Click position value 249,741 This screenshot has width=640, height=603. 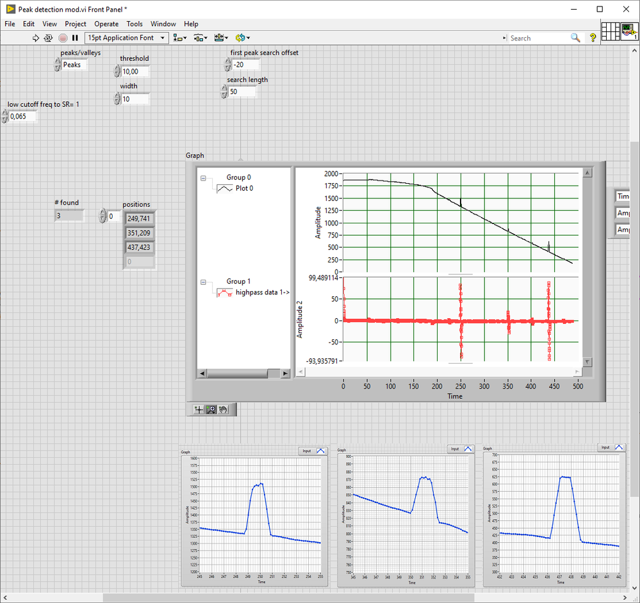pyautogui.click(x=139, y=218)
